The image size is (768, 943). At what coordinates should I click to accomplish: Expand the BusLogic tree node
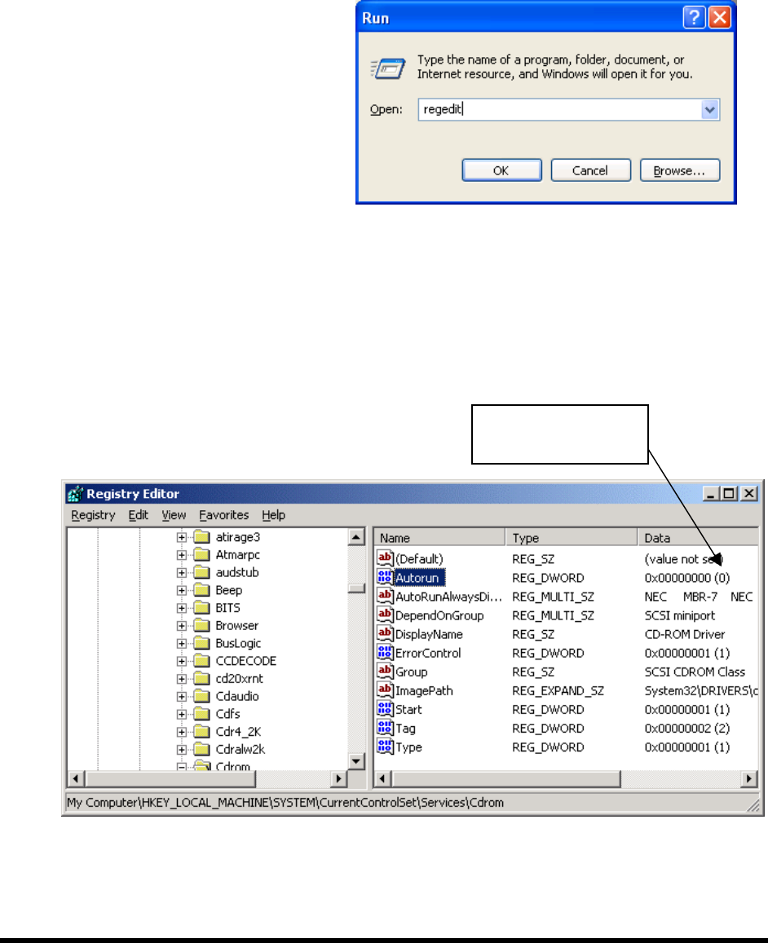pos(182,644)
